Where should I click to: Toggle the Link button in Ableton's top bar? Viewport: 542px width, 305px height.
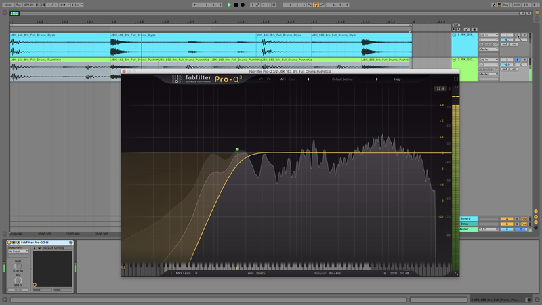(x=8, y=5)
